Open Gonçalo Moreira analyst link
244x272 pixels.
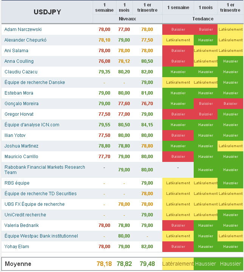coord(22,104)
